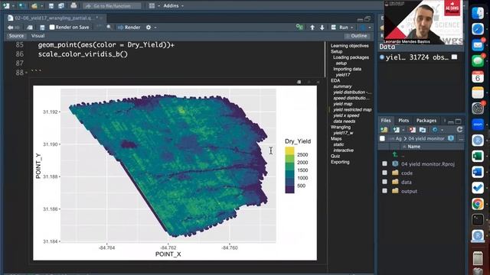Click the New Blank File icon in Files pane
Screen dimensions: 490x275
397,130
